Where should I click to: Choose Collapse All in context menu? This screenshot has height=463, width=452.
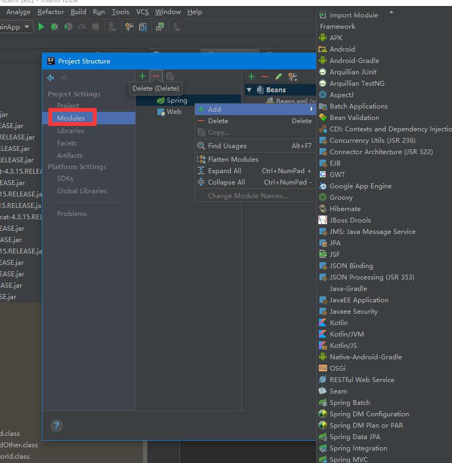pos(255,182)
